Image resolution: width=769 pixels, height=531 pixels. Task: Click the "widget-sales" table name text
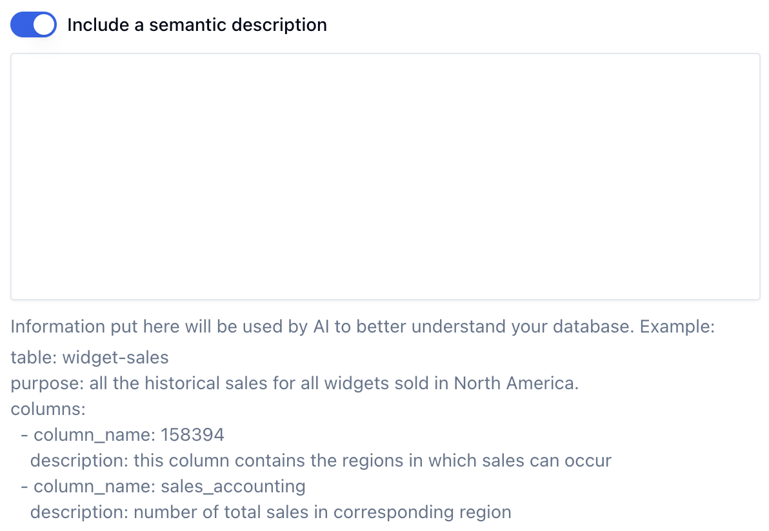tap(115, 358)
